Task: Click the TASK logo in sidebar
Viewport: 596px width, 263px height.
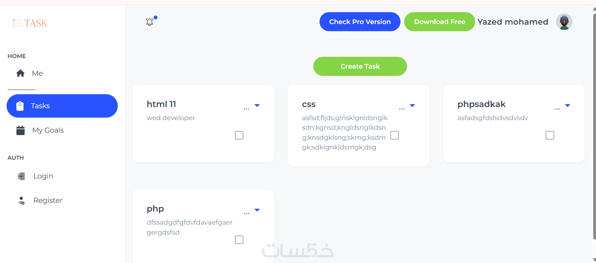Action: (30, 23)
